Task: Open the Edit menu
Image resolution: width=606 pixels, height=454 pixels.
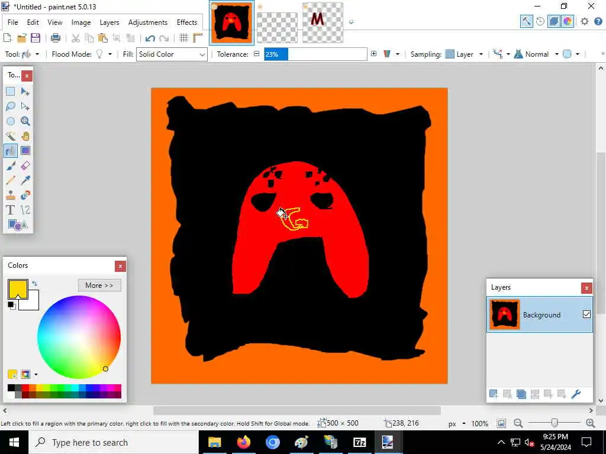Action: click(33, 22)
